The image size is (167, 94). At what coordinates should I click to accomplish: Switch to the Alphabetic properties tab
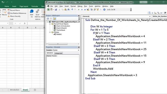pos(50,53)
